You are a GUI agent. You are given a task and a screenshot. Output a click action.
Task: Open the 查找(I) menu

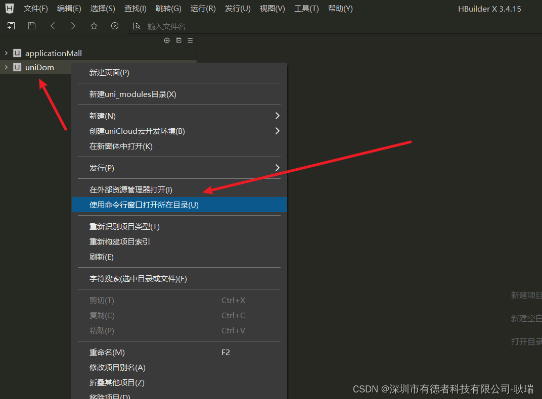135,9
